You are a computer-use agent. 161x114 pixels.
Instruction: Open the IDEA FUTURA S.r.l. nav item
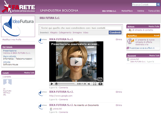coord(109,11)
